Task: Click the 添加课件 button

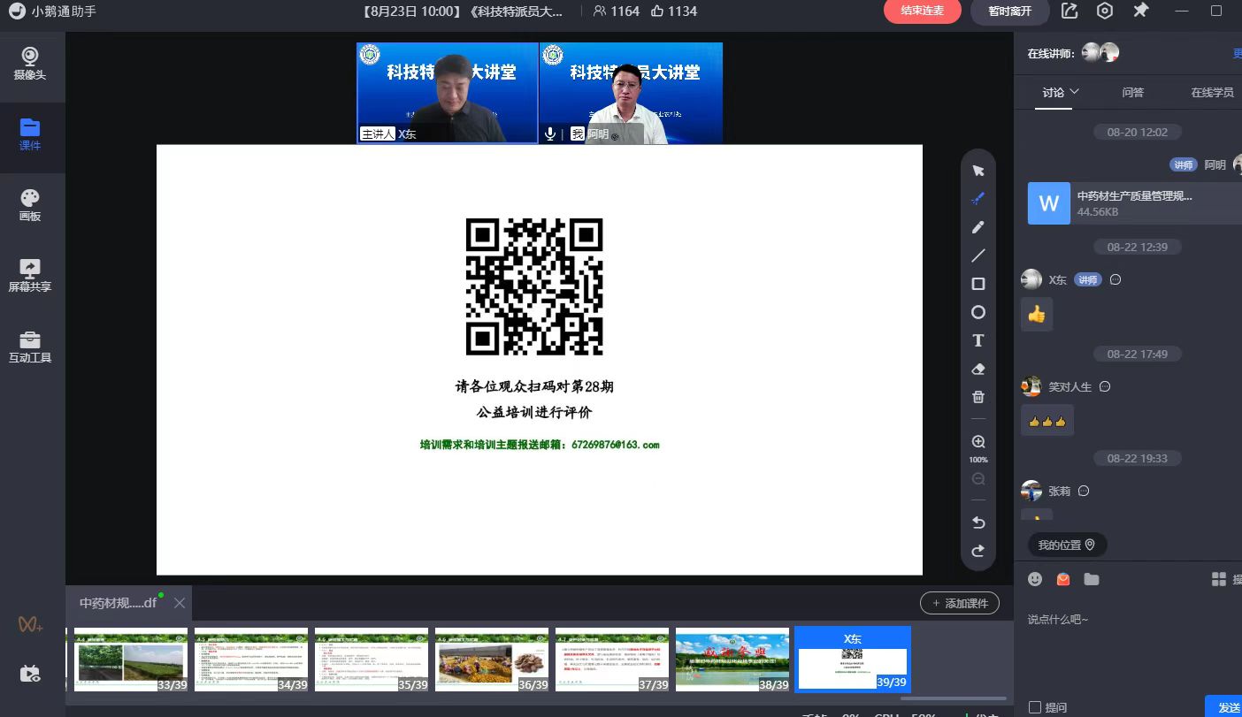Action: tap(960, 603)
